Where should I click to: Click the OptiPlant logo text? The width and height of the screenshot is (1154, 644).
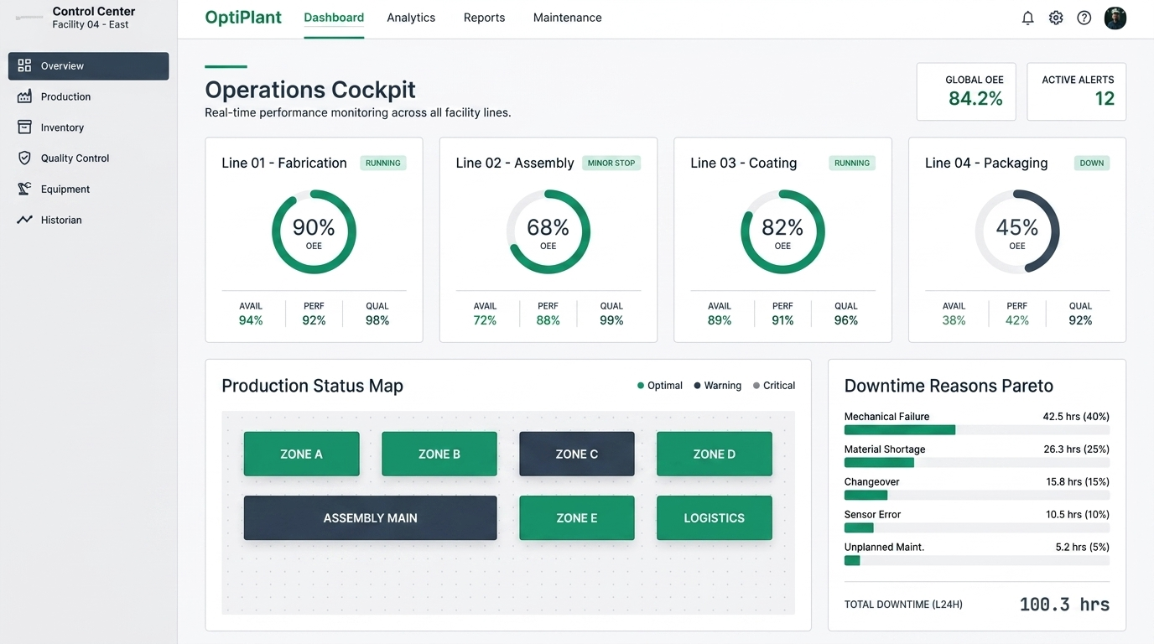(x=243, y=18)
